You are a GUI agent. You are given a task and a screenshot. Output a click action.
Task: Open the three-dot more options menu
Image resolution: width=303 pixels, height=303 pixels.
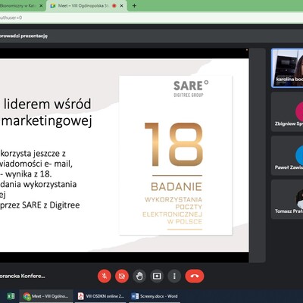[174, 276]
